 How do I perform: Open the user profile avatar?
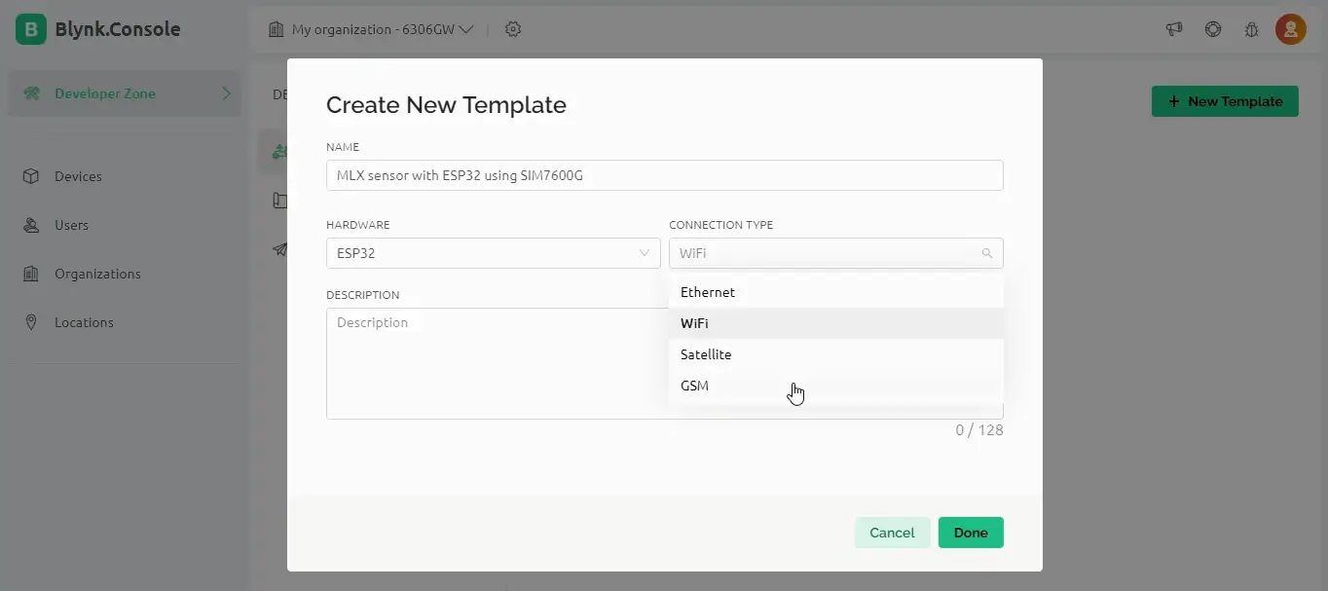[1291, 29]
